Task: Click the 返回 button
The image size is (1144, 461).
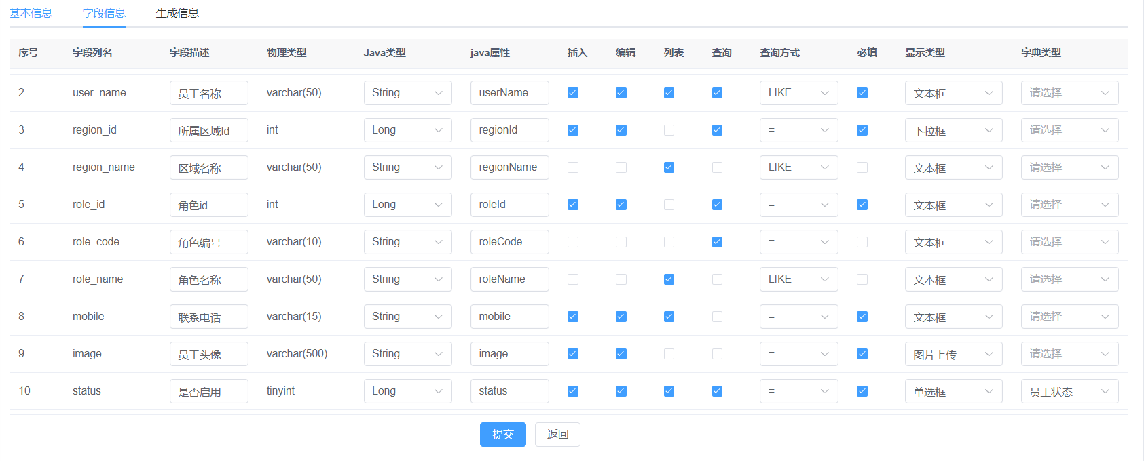Action: [557, 435]
